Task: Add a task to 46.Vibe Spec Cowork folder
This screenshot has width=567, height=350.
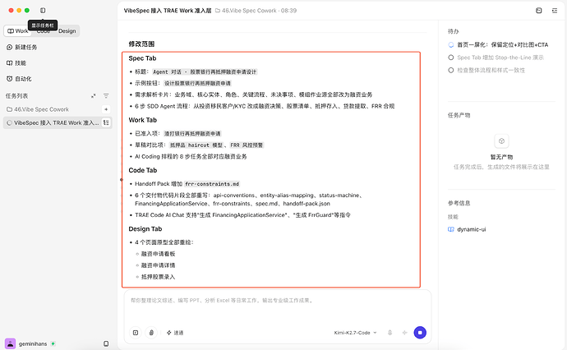Action: [106, 109]
